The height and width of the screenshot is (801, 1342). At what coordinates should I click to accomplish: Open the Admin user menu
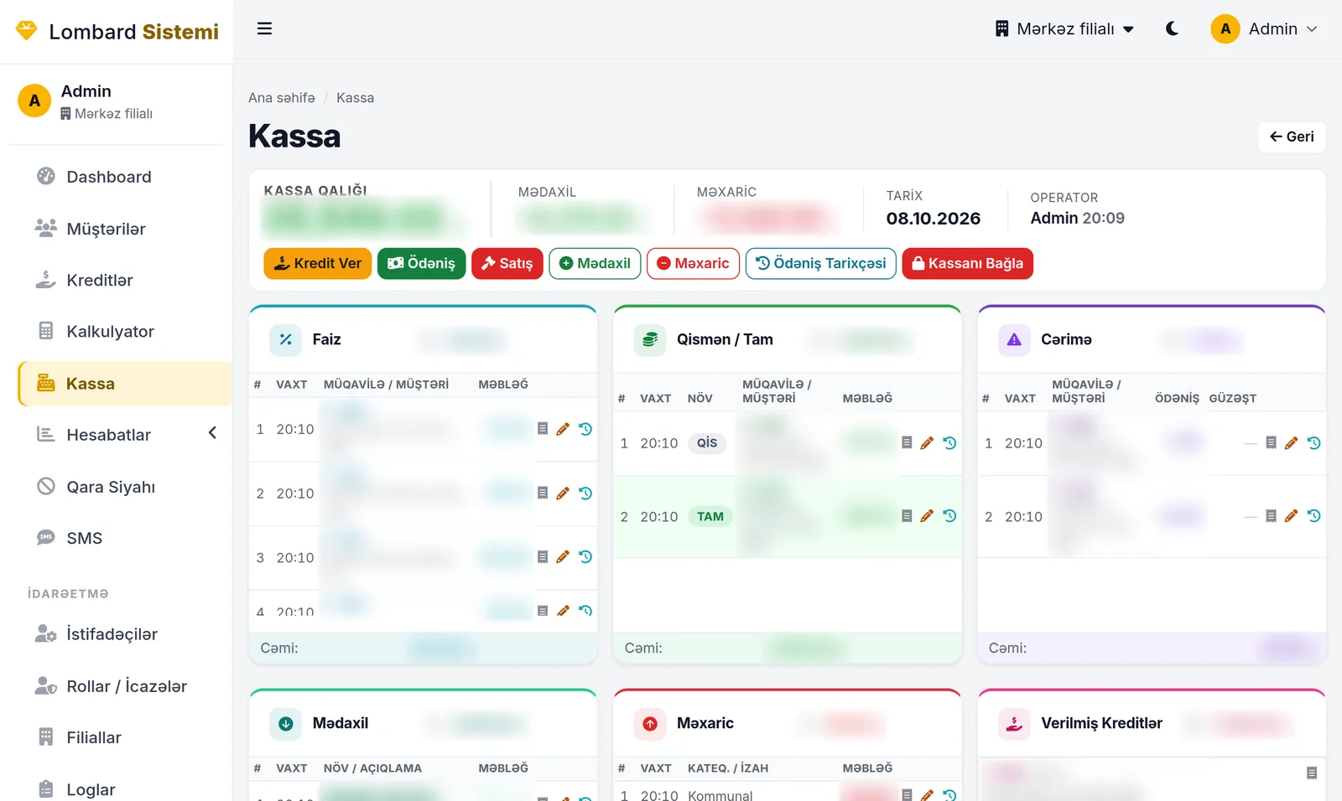pos(1265,28)
